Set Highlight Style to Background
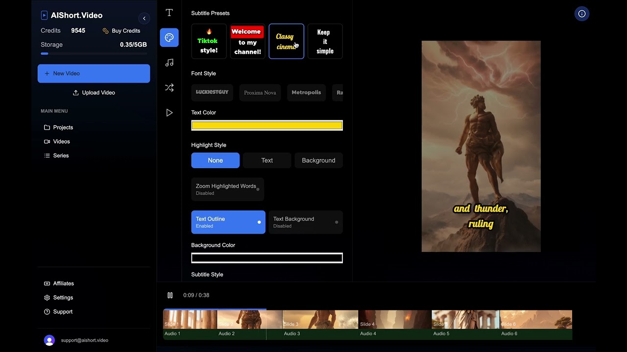The height and width of the screenshot is (352, 627). [319, 160]
